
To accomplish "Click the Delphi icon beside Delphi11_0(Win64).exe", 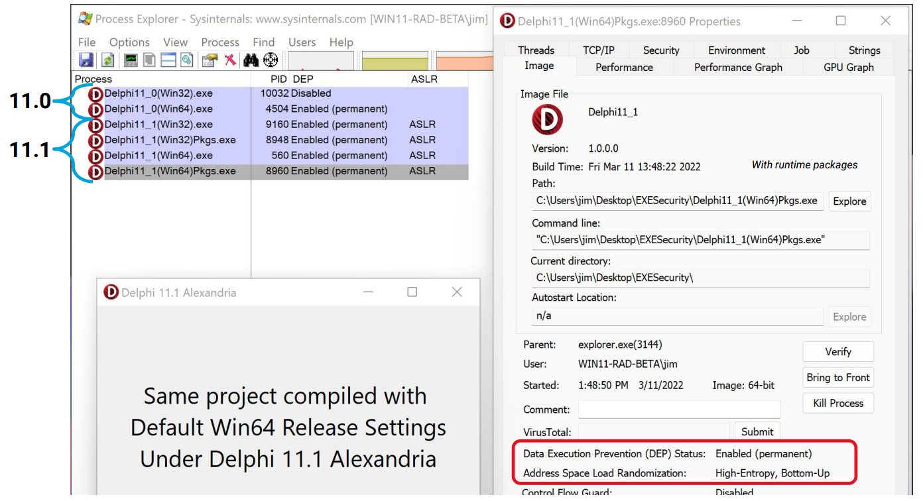I will click(95, 109).
